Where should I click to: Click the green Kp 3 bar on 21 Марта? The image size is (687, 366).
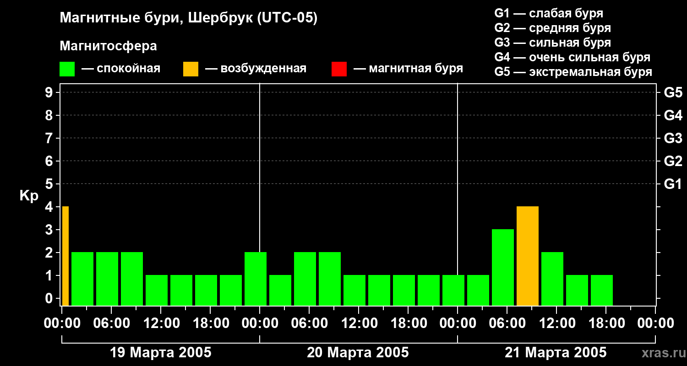click(503, 267)
